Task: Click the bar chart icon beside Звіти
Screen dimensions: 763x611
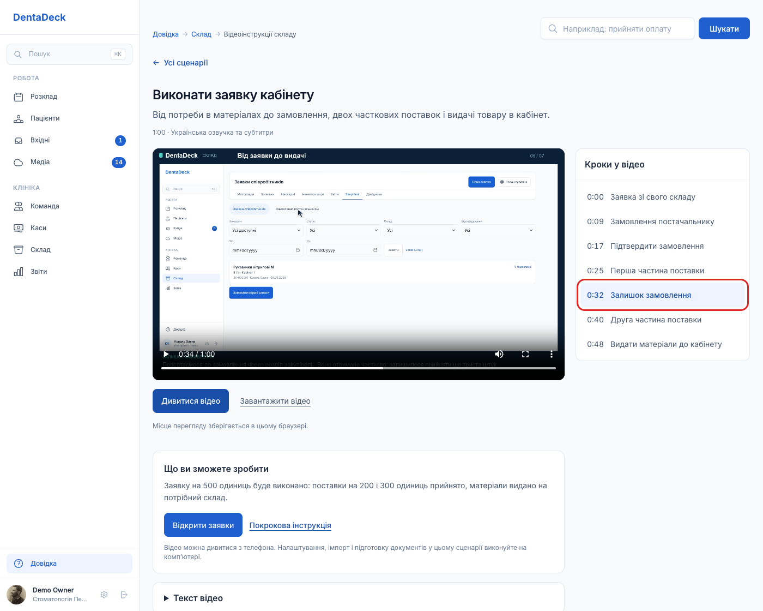Action: (19, 272)
